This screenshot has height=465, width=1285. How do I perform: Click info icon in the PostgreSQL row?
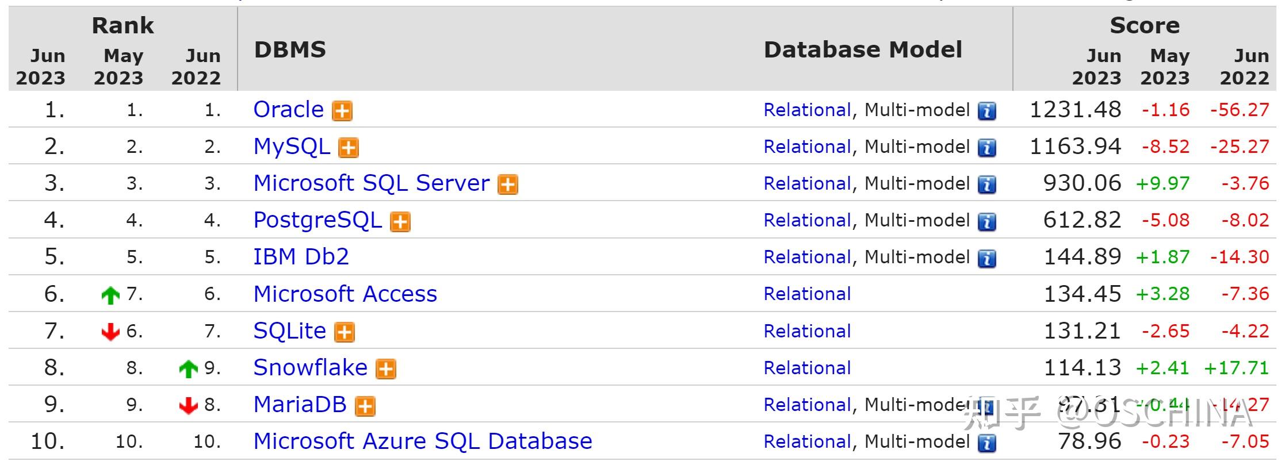point(987,221)
